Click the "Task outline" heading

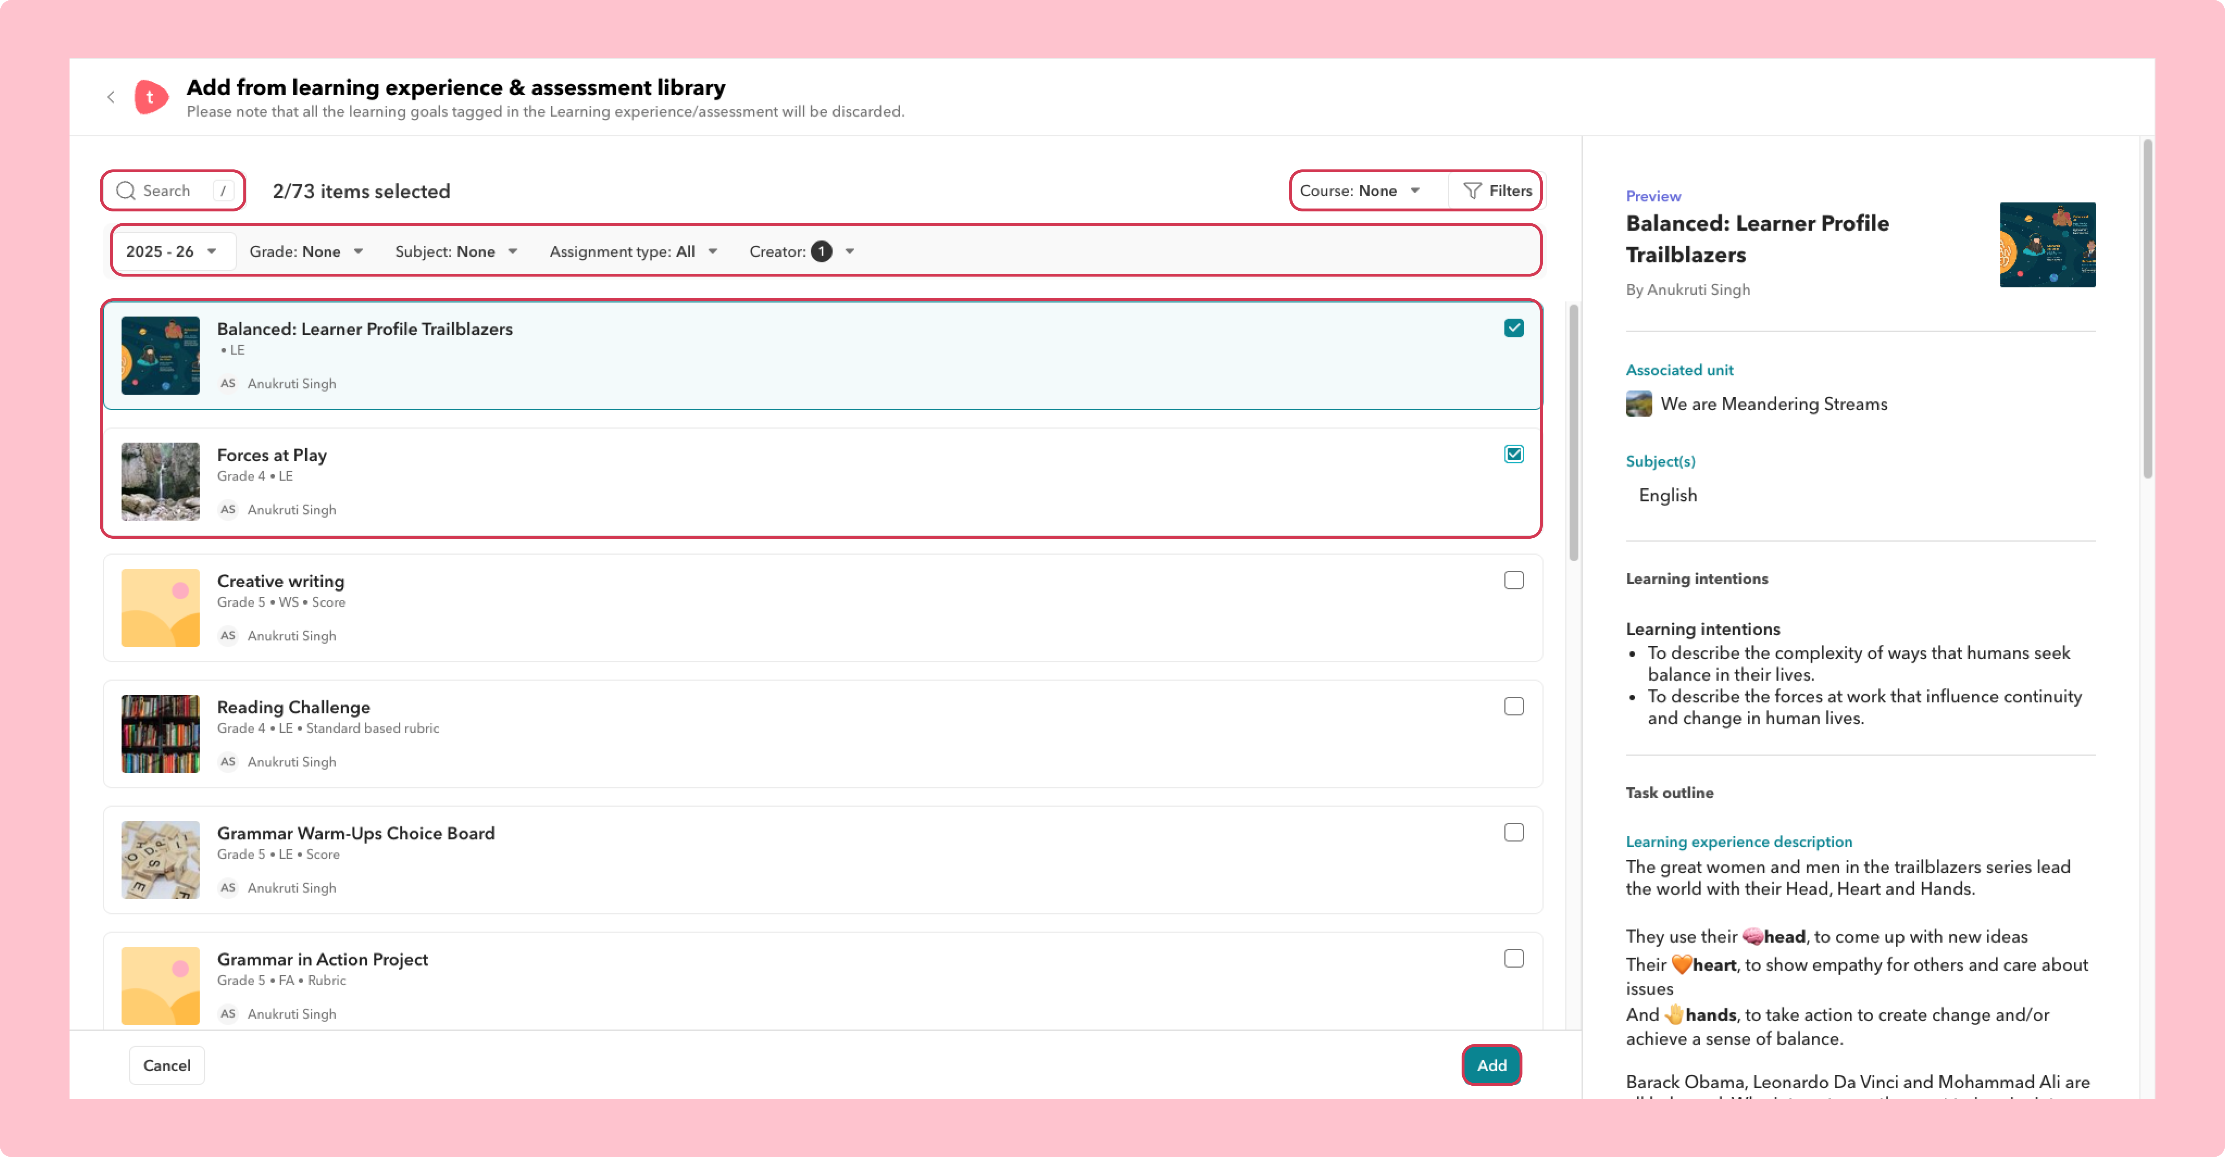pyautogui.click(x=1669, y=792)
